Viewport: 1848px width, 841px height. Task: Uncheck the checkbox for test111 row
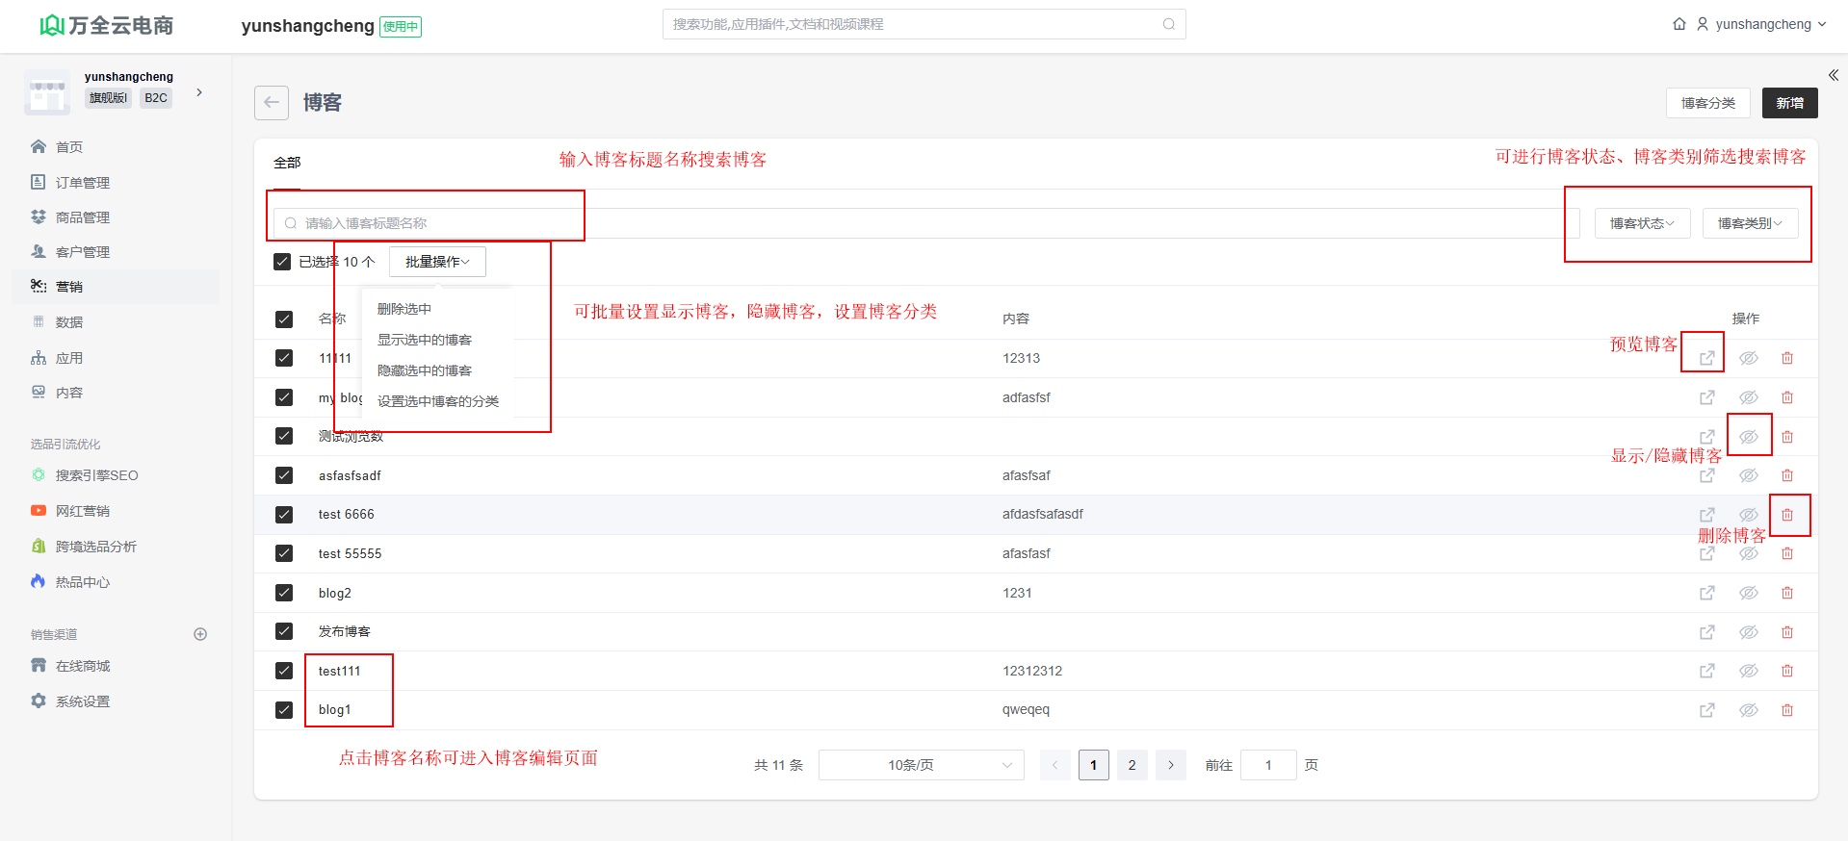[x=284, y=671]
